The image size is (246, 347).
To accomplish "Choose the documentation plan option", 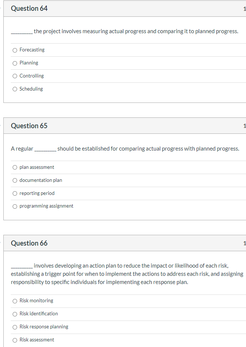I will click(14, 180).
